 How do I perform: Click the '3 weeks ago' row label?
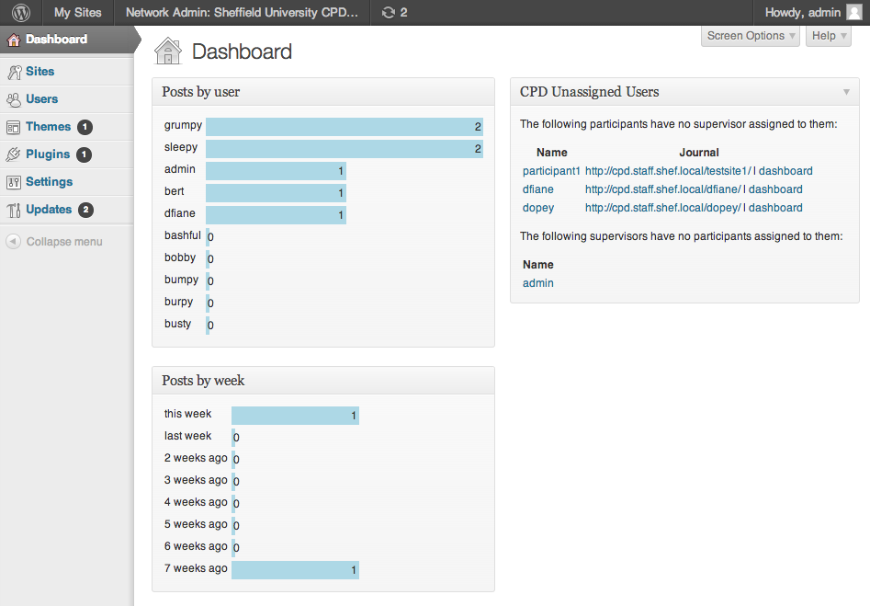click(196, 480)
